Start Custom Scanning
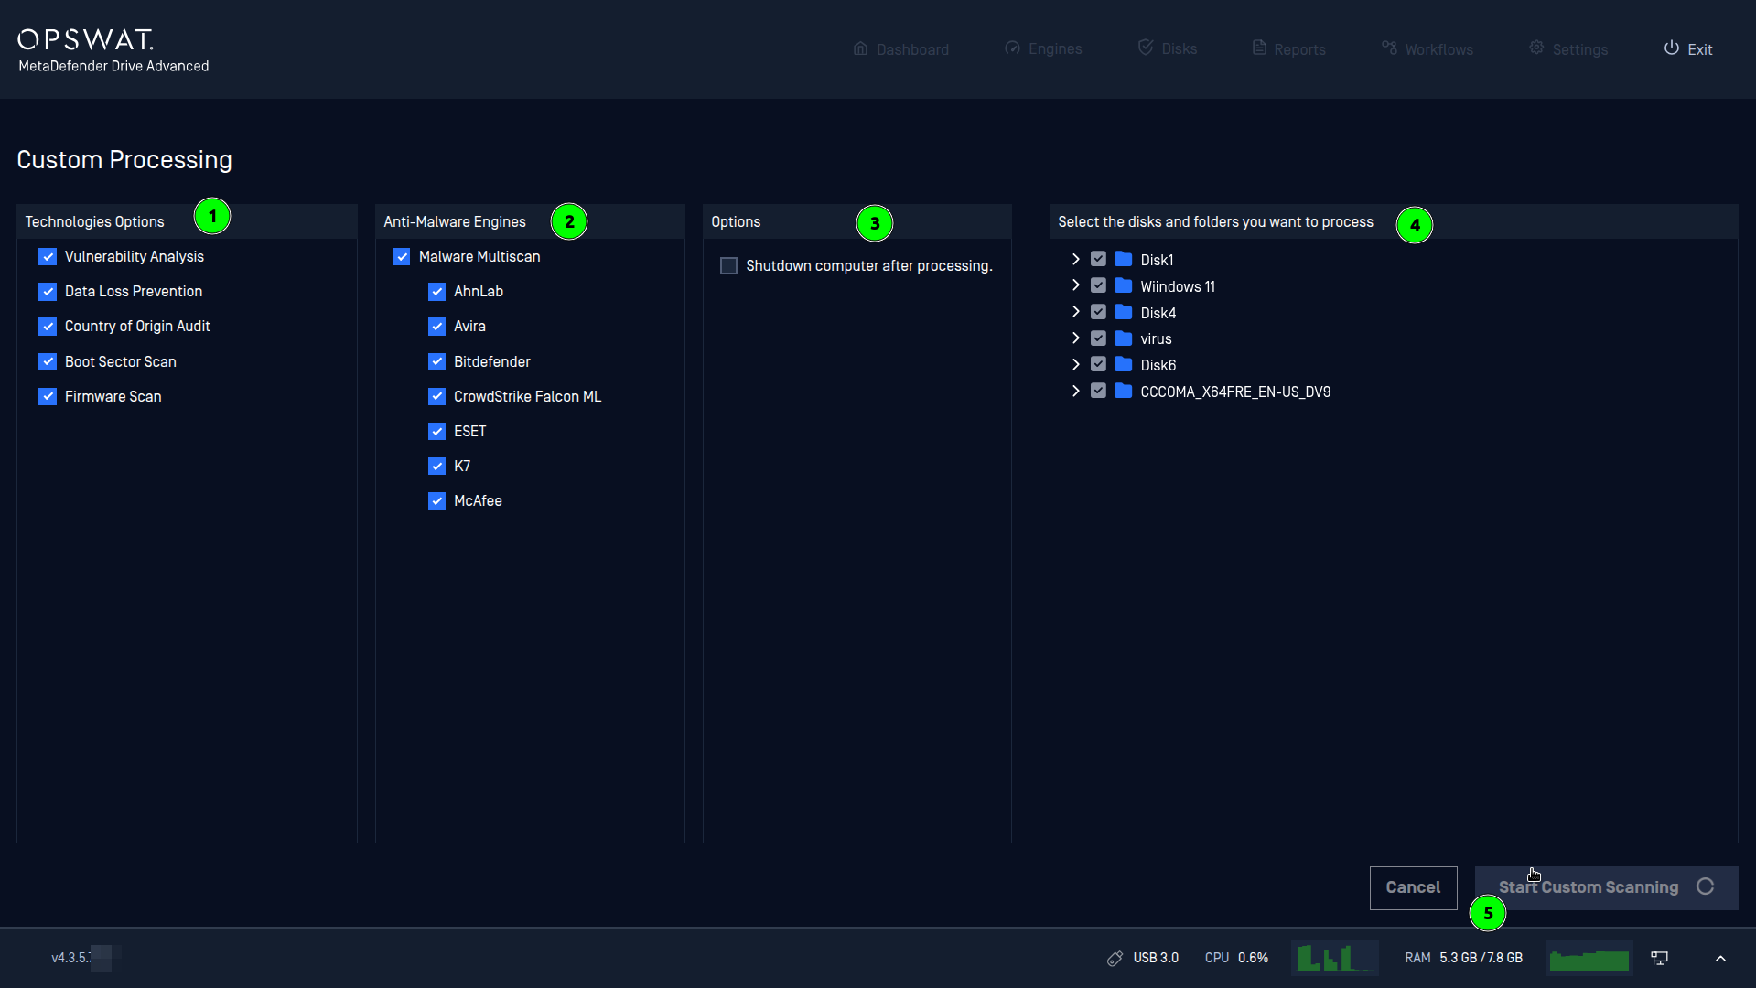 pos(1606,888)
